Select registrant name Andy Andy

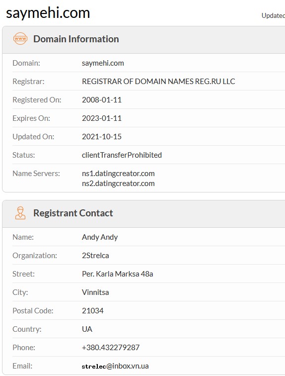click(100, 237)
